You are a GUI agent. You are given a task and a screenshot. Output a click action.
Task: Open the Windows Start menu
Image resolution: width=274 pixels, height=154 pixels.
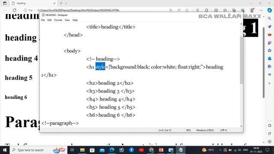tap(5, 150)
